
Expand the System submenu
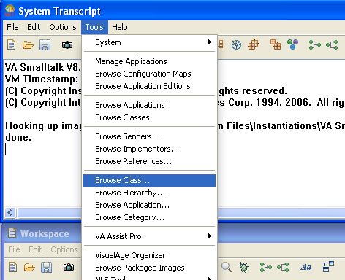(x=149, y=42)
